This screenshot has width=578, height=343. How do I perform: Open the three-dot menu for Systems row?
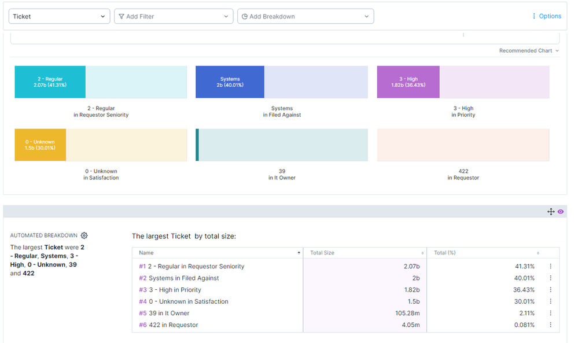point(550,278)
